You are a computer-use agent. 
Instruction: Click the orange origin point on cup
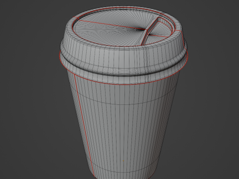click(123, 161)
